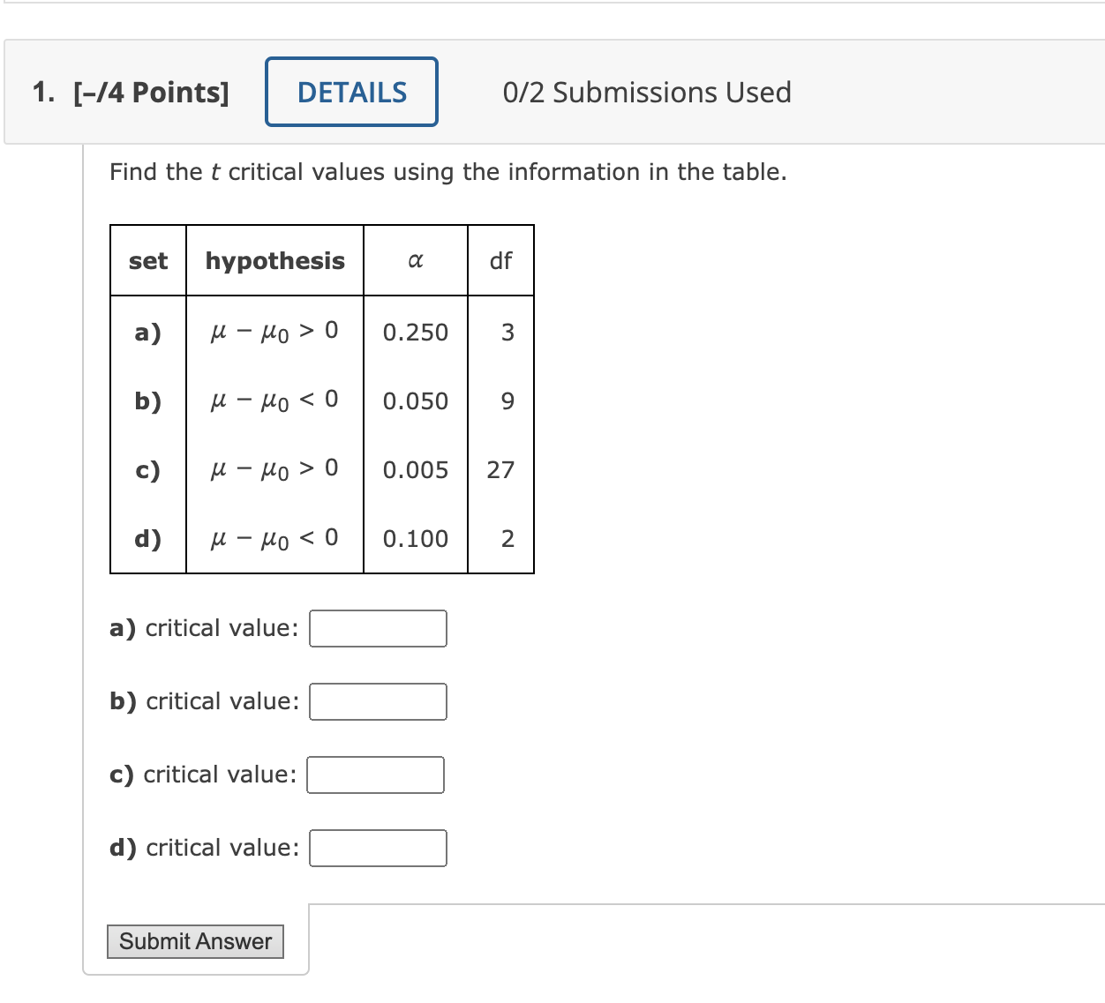The height and width of the screenshot is (1003, 1105).
Task: Click the table header labeled set
Action: [x=147, y=260]
